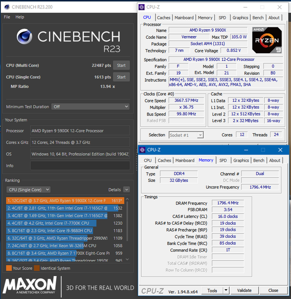Click the AMD Ryzen 9 processor logo
The image size is (291, 299).
pos(267,40)
